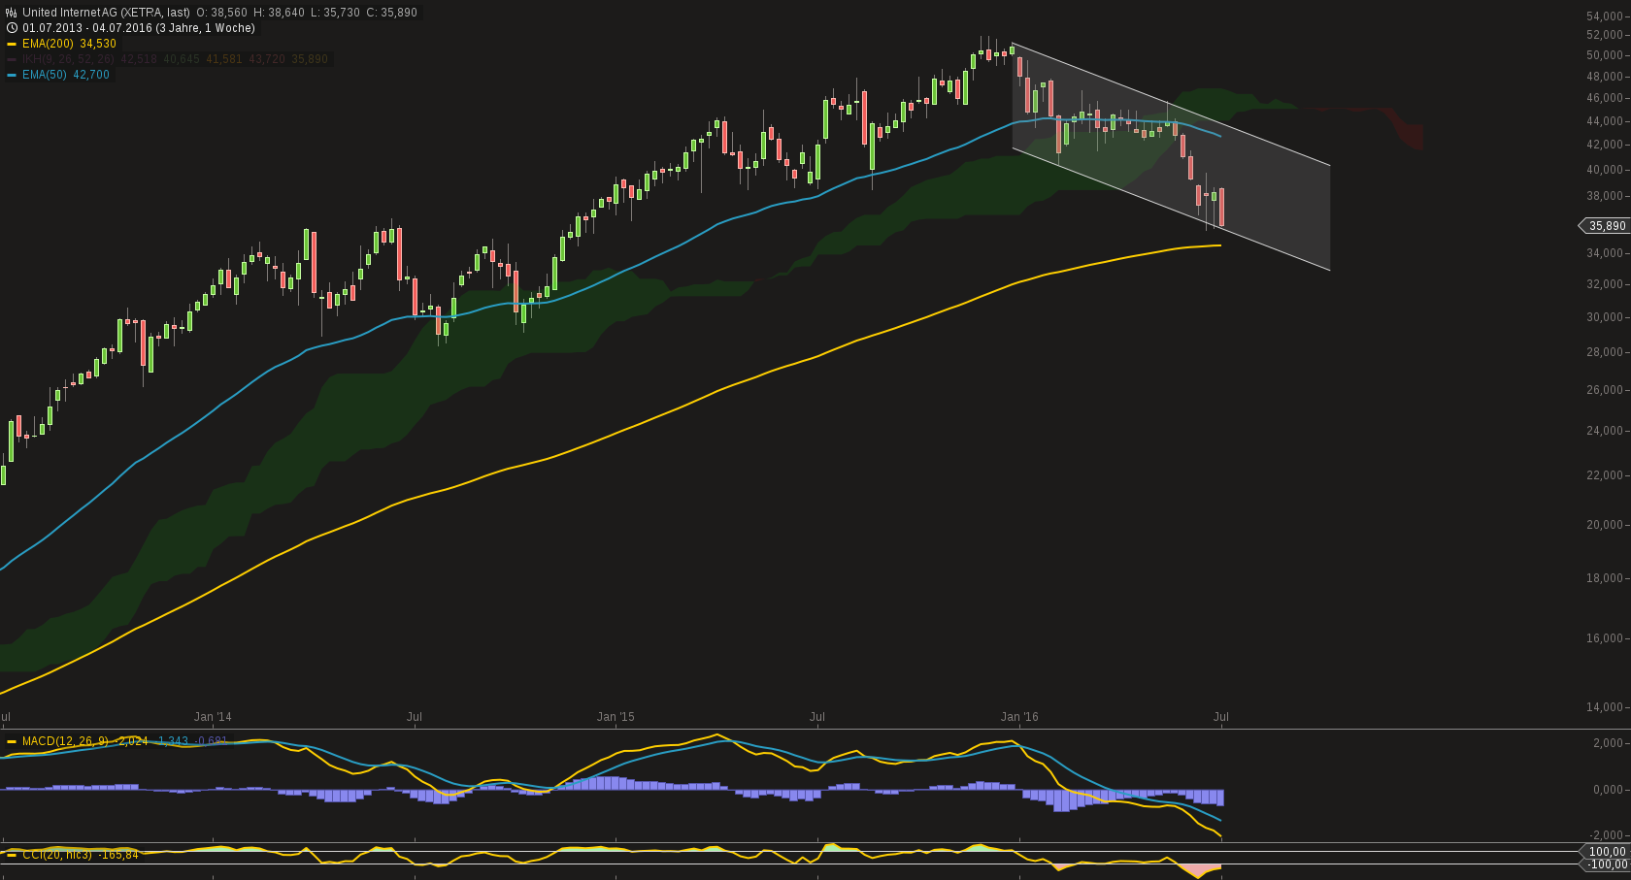
Task: Select the yellow EMA(200) legend line icon
Action: pyautogui.click(x=10, y=44)
